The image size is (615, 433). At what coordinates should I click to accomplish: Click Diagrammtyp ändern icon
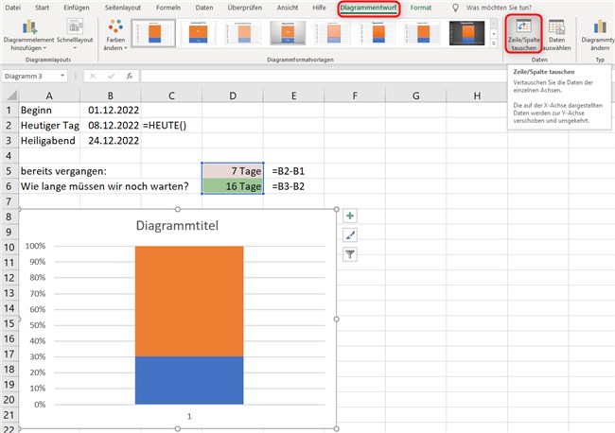pos(599,34)
